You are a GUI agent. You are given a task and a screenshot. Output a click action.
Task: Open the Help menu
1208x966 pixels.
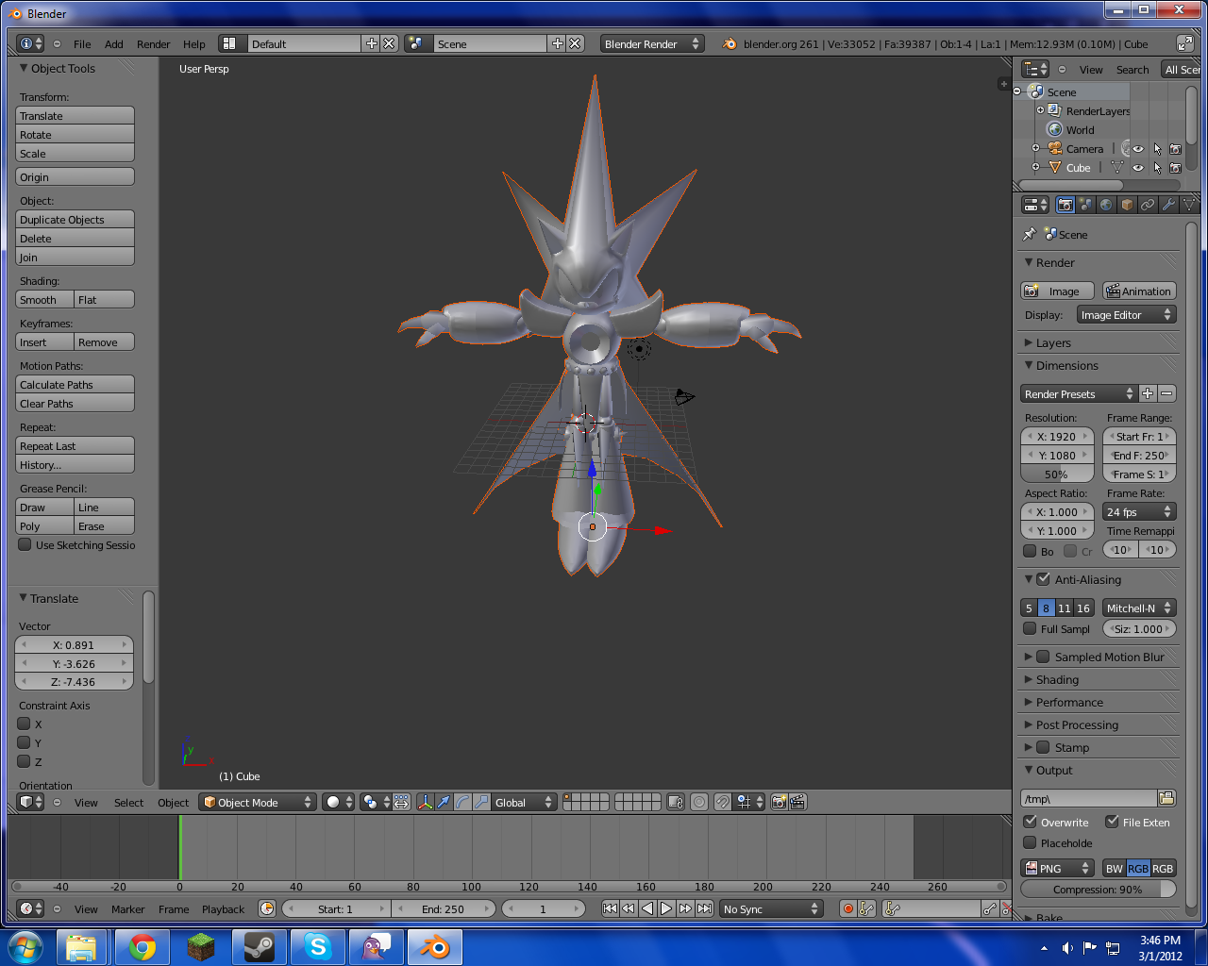click(194, 44)
